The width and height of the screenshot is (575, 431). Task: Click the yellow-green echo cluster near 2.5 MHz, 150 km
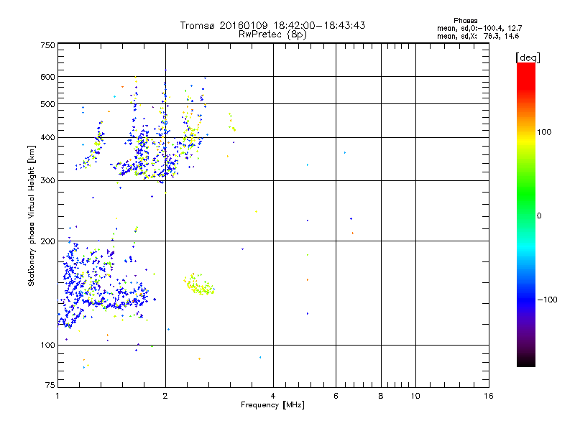click(x=199, y=285)
